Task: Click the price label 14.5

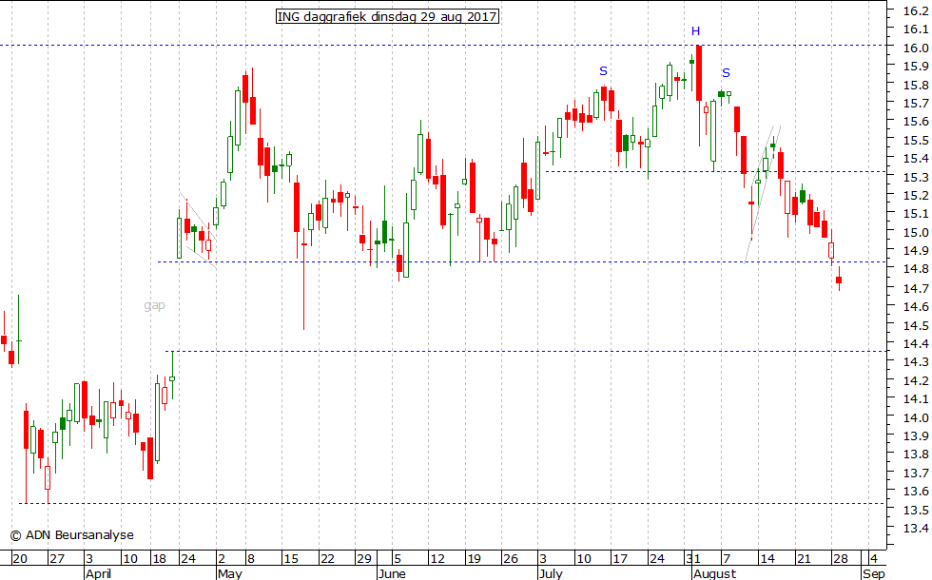Action: pyautogui.click(x=916, y=325)
